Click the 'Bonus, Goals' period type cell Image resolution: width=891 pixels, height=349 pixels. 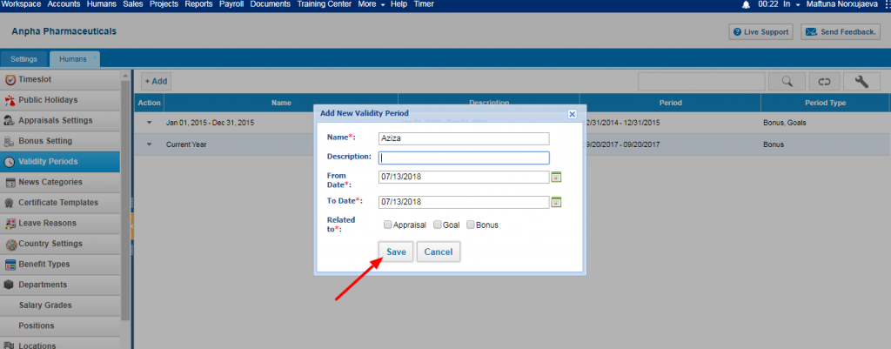(x=785, y=123)
